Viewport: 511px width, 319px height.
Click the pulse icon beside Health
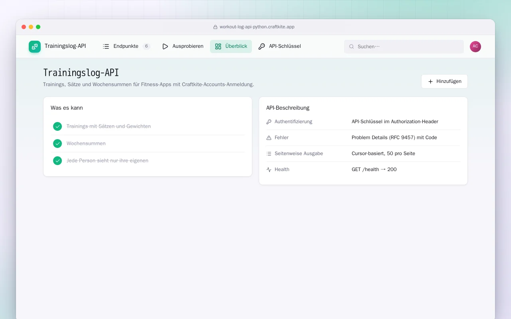269,169
